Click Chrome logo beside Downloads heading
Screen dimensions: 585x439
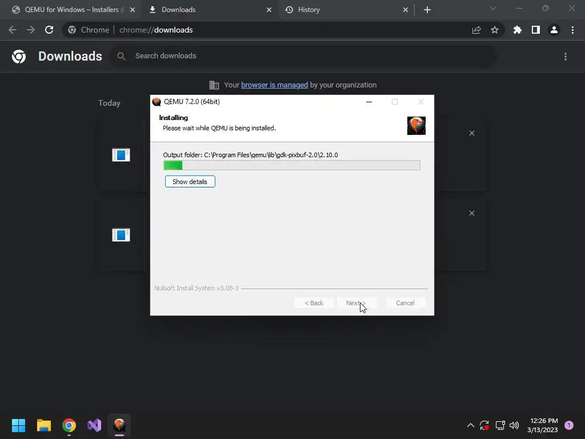(x=19, y=57)
